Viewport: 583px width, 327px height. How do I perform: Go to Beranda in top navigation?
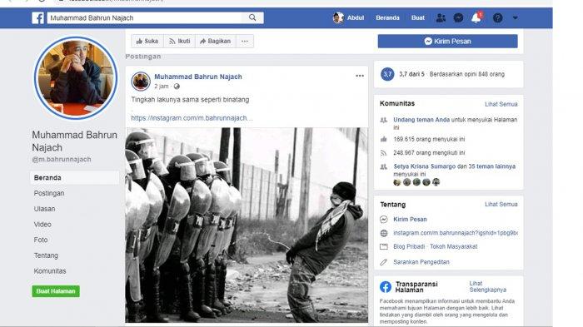point(387,17)
